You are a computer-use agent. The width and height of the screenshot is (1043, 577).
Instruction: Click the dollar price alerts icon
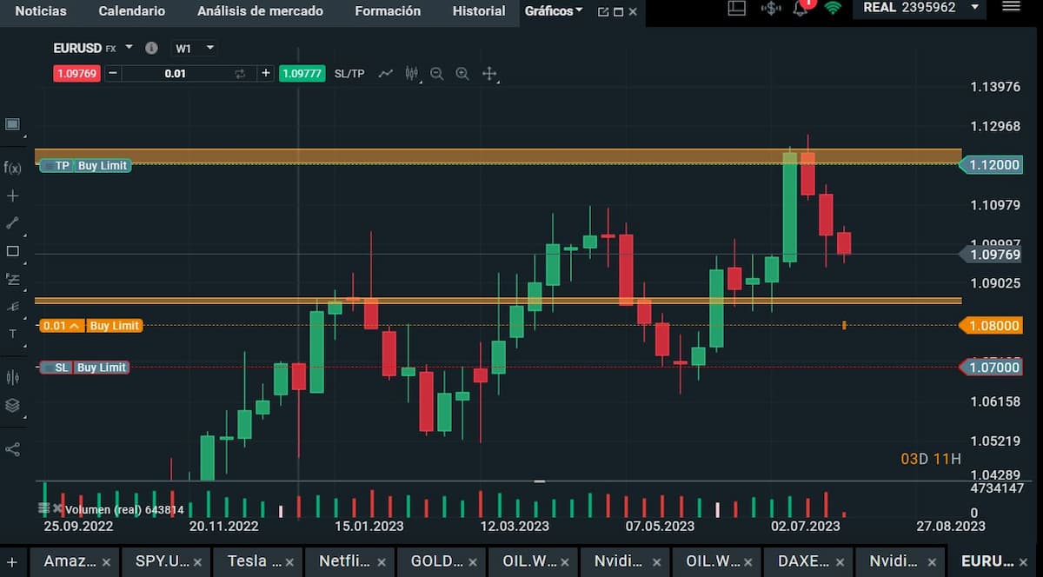[x=770, y=8]
